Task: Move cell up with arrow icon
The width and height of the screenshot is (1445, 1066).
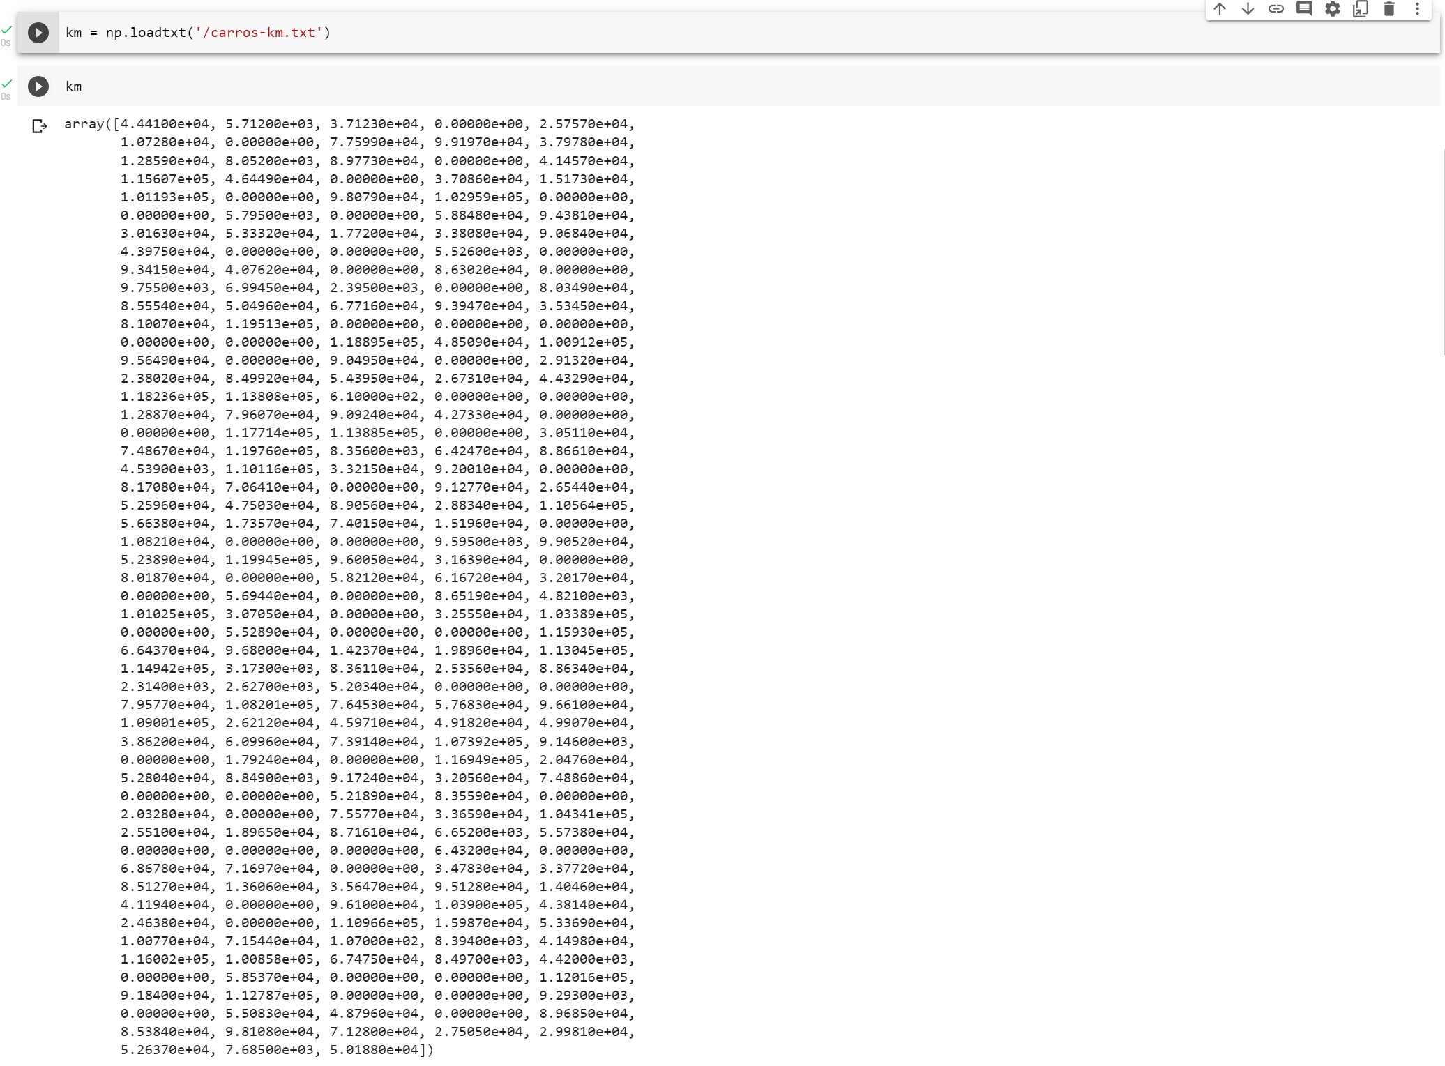Action: (x=1219, y=9)
